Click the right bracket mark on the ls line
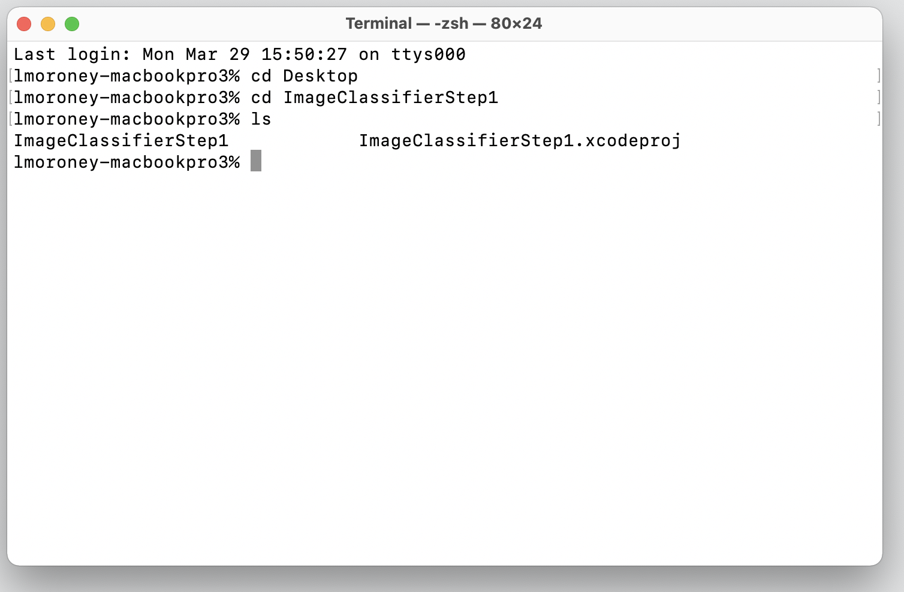 point(878,119)
